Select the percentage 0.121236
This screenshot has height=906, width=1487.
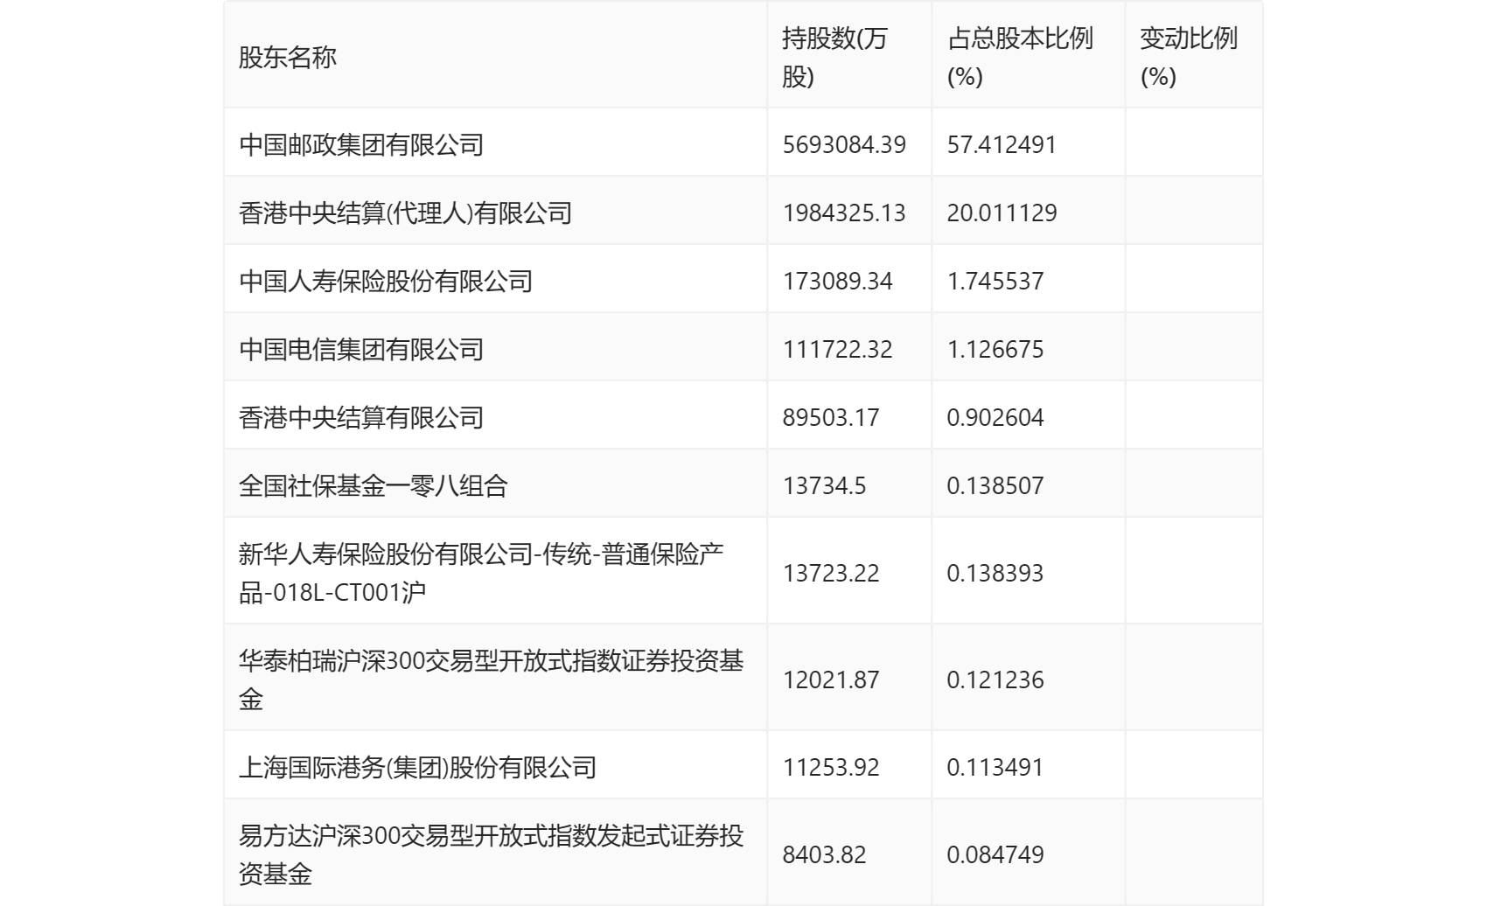click(x=995, y=679)
